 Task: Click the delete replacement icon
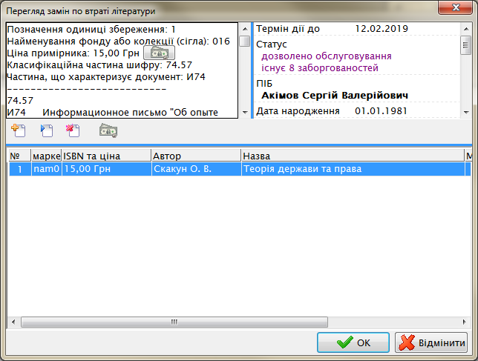[72, 131]
